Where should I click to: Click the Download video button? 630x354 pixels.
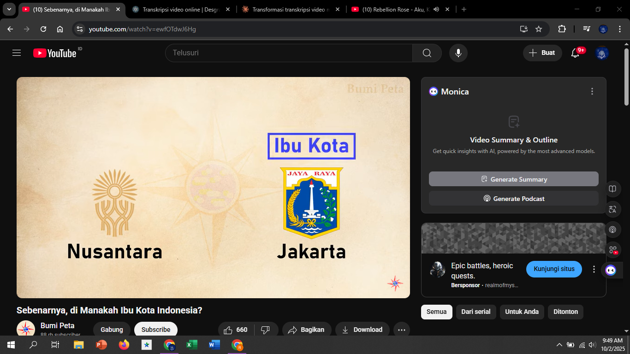pos(363,330)
